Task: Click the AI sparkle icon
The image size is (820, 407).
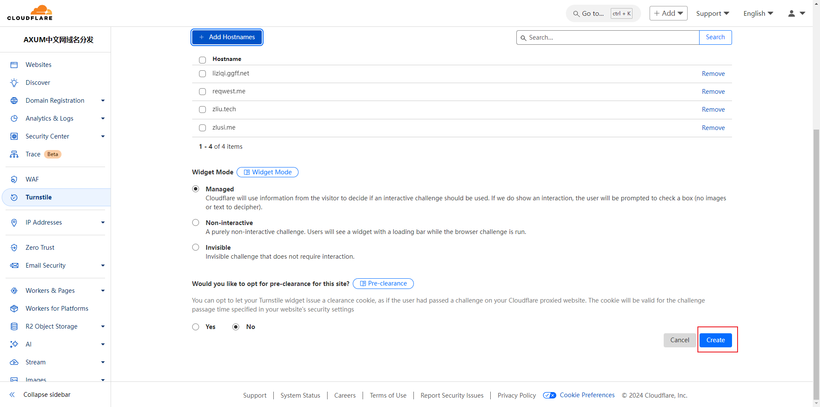Action: point(14,344)
